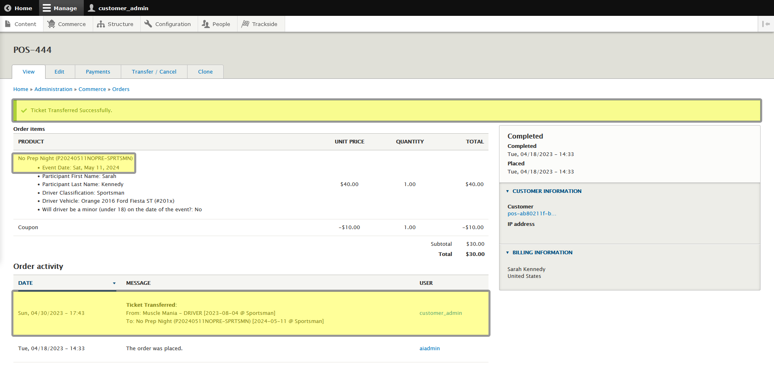The height and width of the screenshot is (388, 774).
Task: Toggle the Manage hamburger menu icon
Action: (47, 8)
